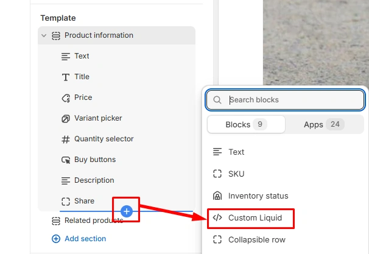Choose SKU from the blocks list
This screenshot has width=369, height=254.
[x=236, y=174]
